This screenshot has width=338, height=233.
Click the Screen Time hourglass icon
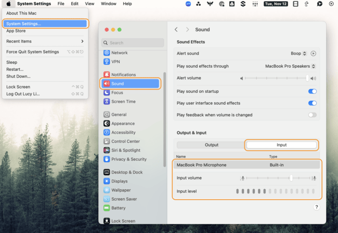pos(107,101)
